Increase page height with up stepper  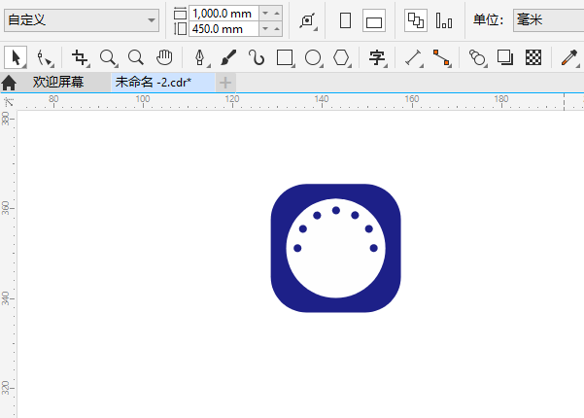pyautogui.click(x=277, y=29)
